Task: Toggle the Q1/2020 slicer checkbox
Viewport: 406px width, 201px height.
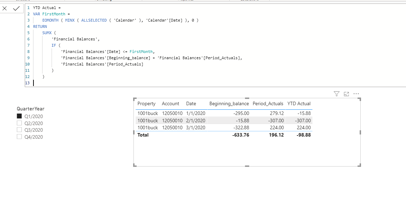Action: click(x=19, y=116)
